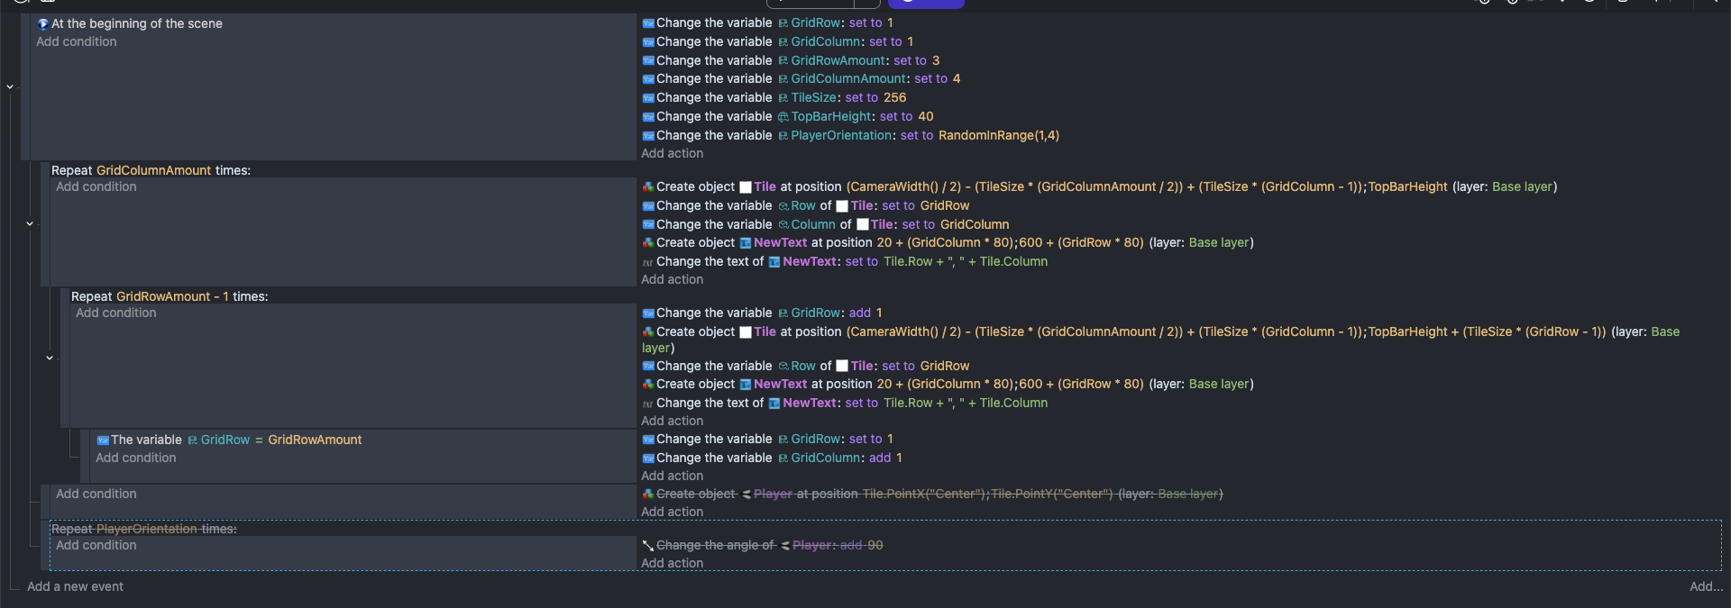Add condition below 'GridRow = GridRowAmount' condition
The height and width of the screenshot is (608, 1731).
(136, 458)
